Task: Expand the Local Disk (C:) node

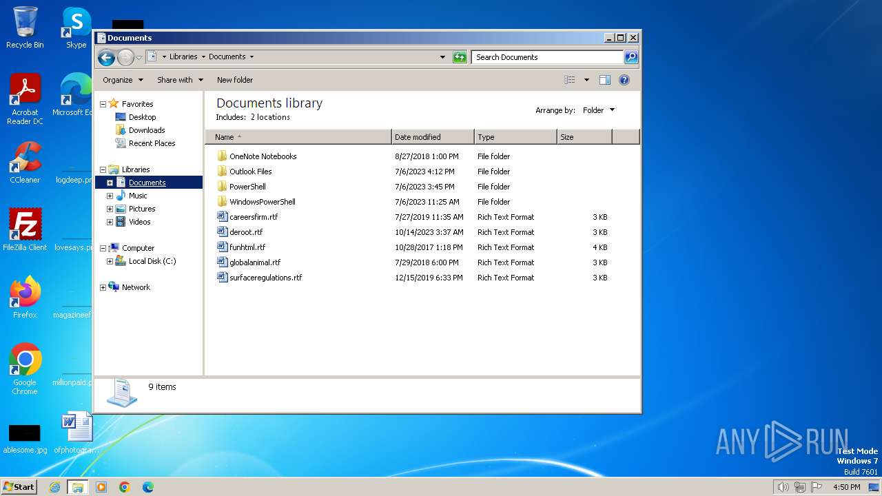Action: point(110,261)
